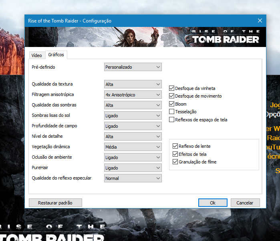This screenshot has height=241, width=280.
Task: Expand the Qualidade do reflexo especular dropdown
Action: pos(133,178)
